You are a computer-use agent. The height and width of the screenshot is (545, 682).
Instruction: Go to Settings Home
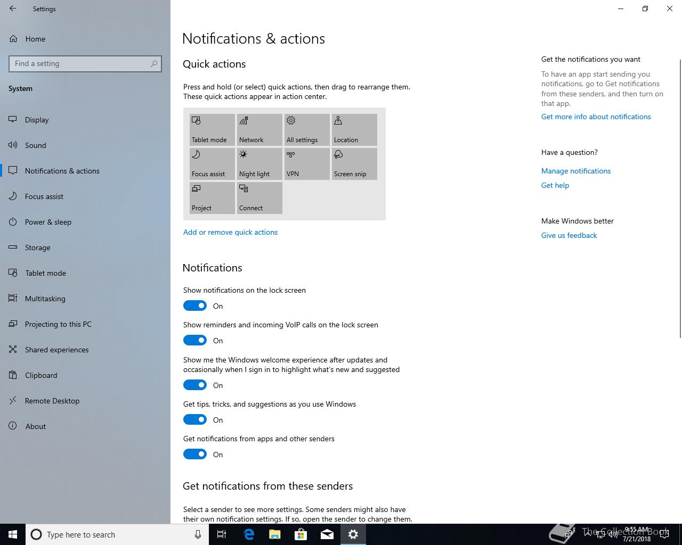pyautogui.click(x=85, y=39)
